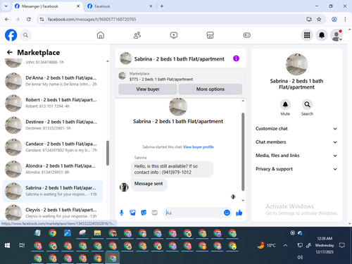This screenshot has height=264, width=352.
Task: Bookmark this page with star icon
Action: point(319,19)
